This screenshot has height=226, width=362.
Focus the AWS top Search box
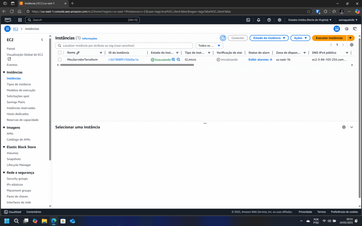(x=82, y=20)
